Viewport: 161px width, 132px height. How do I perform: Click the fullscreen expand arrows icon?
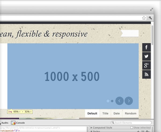click(151, 9)
